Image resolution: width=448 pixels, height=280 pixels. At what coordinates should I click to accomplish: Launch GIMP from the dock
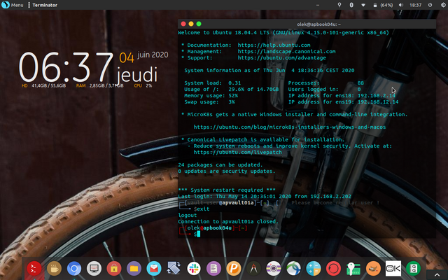point(373,269)
